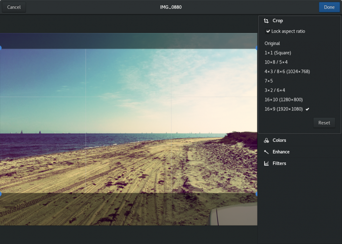Select the 7×5 aspect ratio
This screenshot has width=342, height=244.
[x=269, y=81]
